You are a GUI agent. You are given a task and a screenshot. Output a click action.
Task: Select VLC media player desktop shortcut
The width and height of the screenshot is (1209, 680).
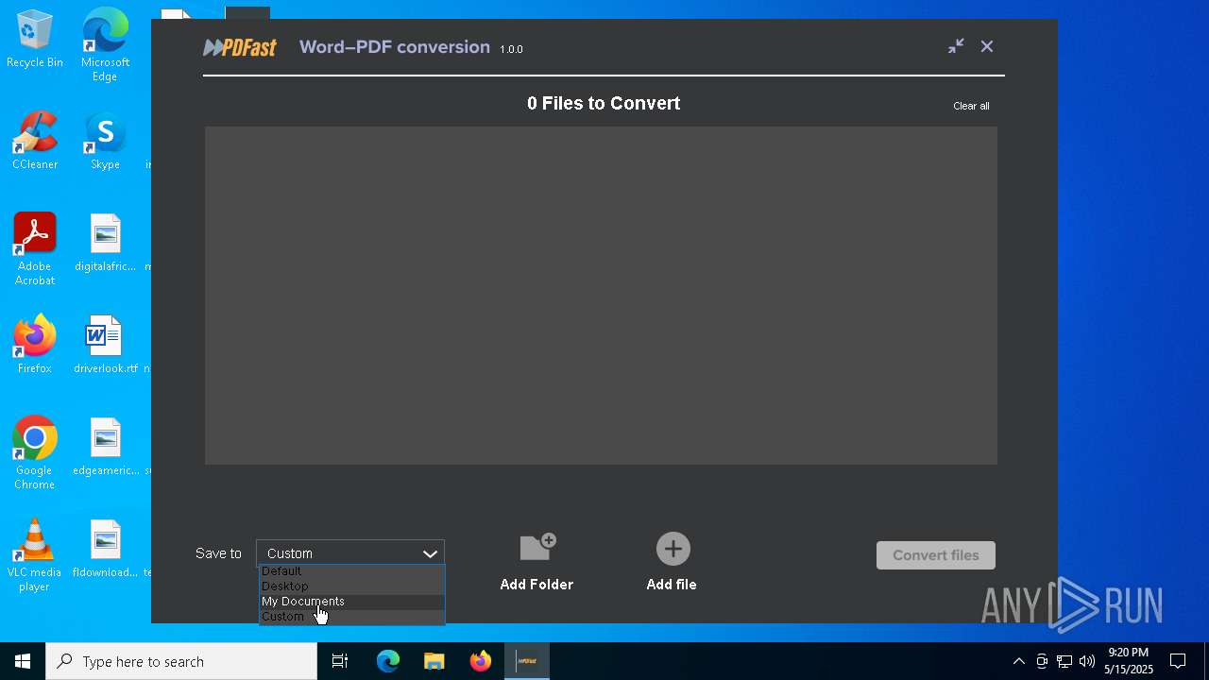(35, 556)
